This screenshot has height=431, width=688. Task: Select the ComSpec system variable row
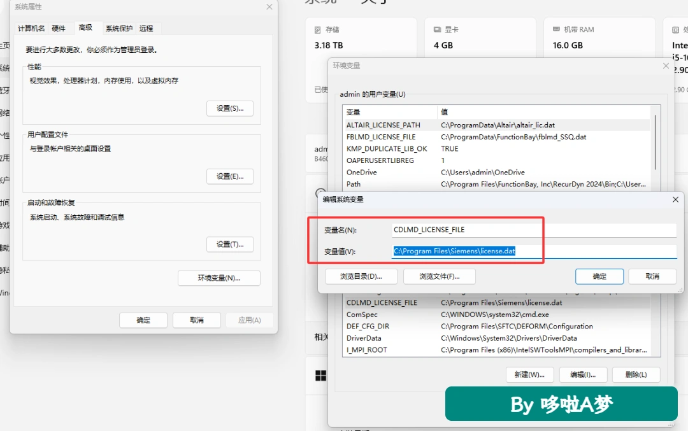click(497, 314)
